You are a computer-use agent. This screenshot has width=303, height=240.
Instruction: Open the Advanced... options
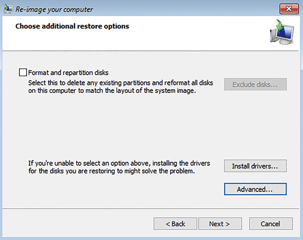pos(255,189)
